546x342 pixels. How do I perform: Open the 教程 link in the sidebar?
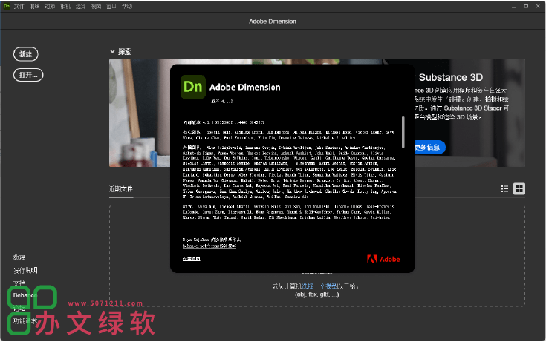click(x=19, y=257)
